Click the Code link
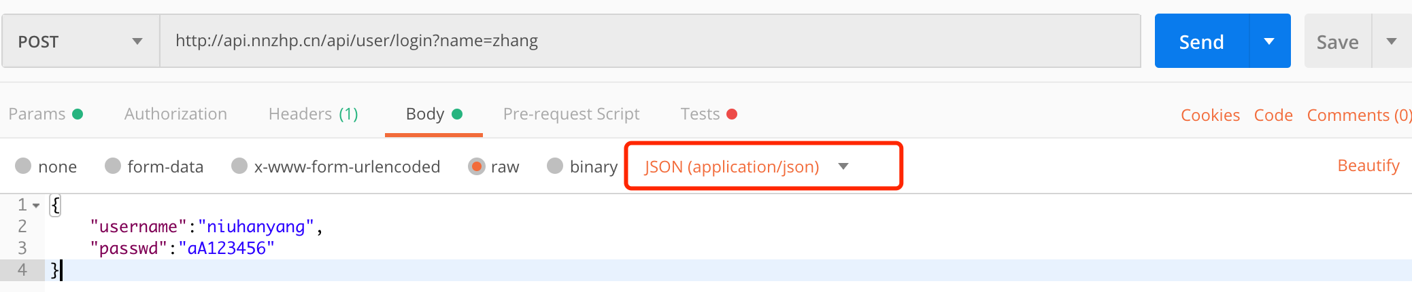1412x292 pixels. point(1273,115)
